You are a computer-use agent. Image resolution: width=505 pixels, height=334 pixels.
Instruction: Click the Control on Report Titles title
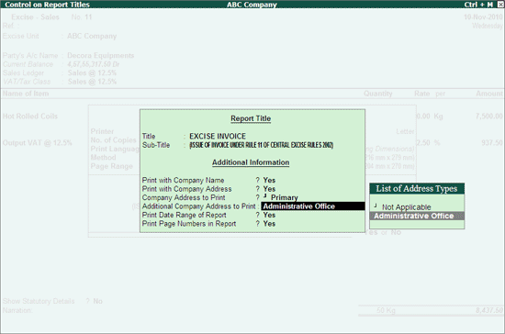[x=48, y=5]
